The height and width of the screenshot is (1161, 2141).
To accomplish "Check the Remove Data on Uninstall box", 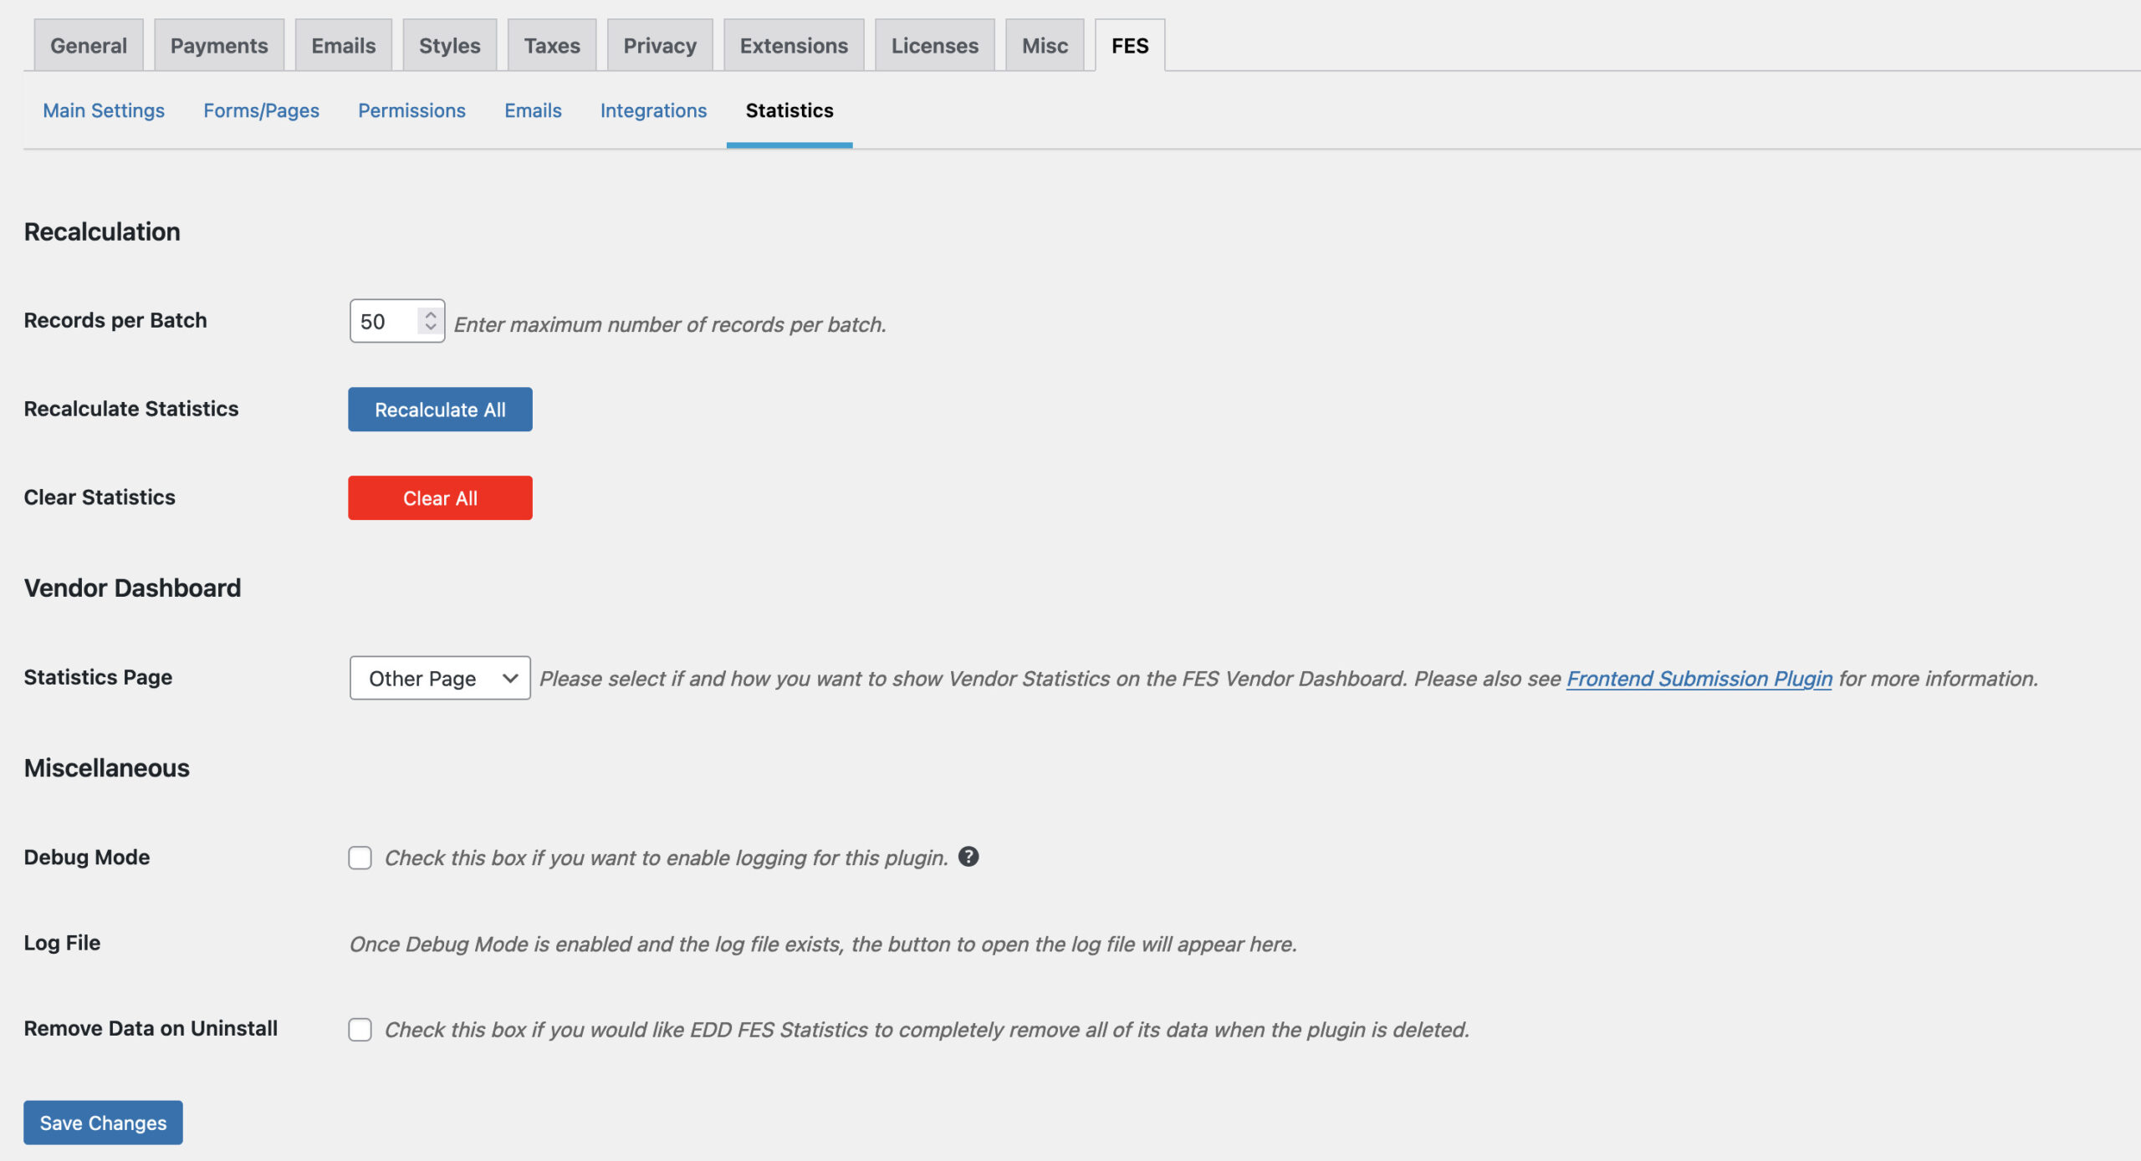I will [360, 1029].
